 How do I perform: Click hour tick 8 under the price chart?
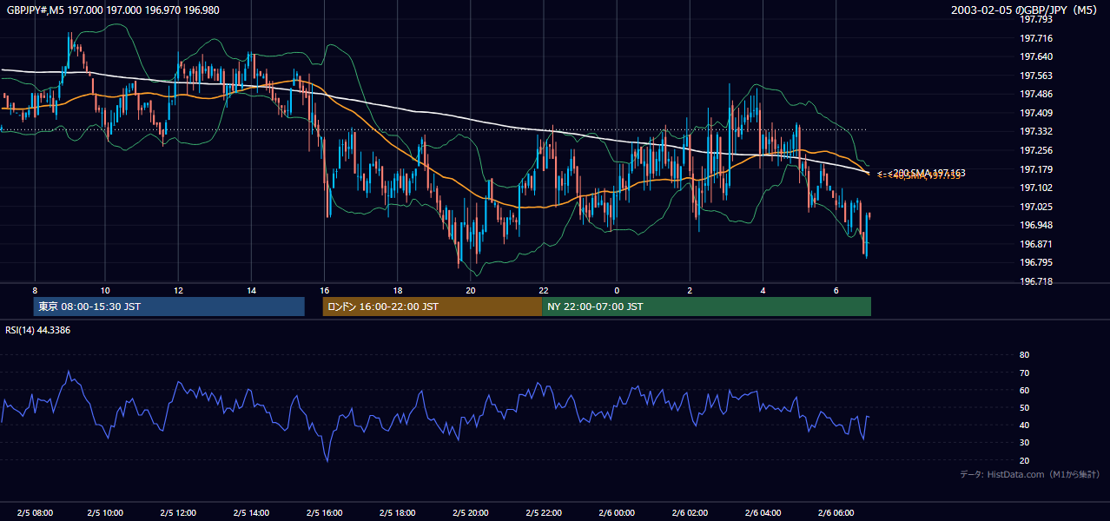tap(35, 290)
